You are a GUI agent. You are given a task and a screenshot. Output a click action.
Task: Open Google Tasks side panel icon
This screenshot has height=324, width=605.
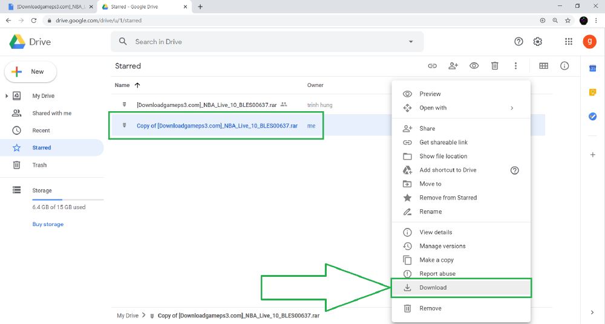point(593,116)
